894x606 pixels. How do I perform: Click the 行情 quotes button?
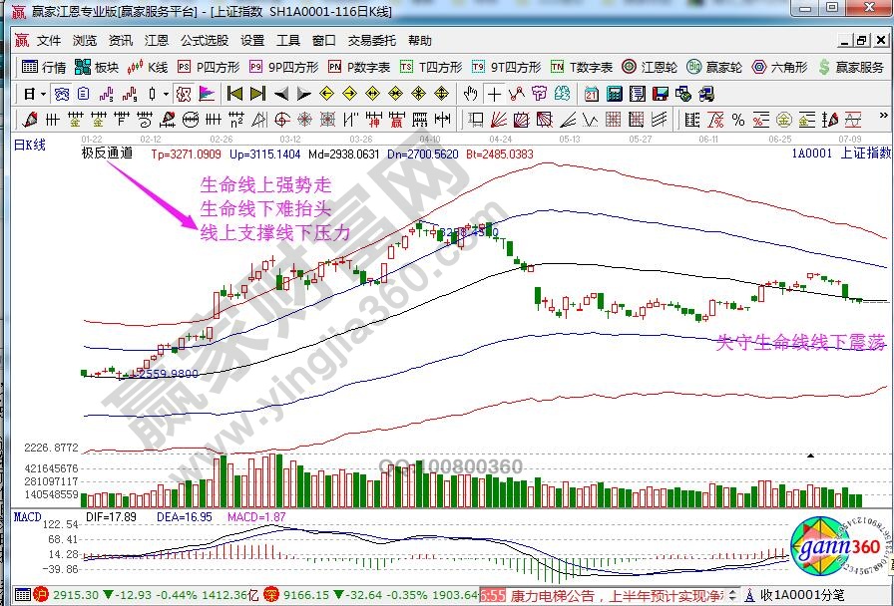[44, 68]
